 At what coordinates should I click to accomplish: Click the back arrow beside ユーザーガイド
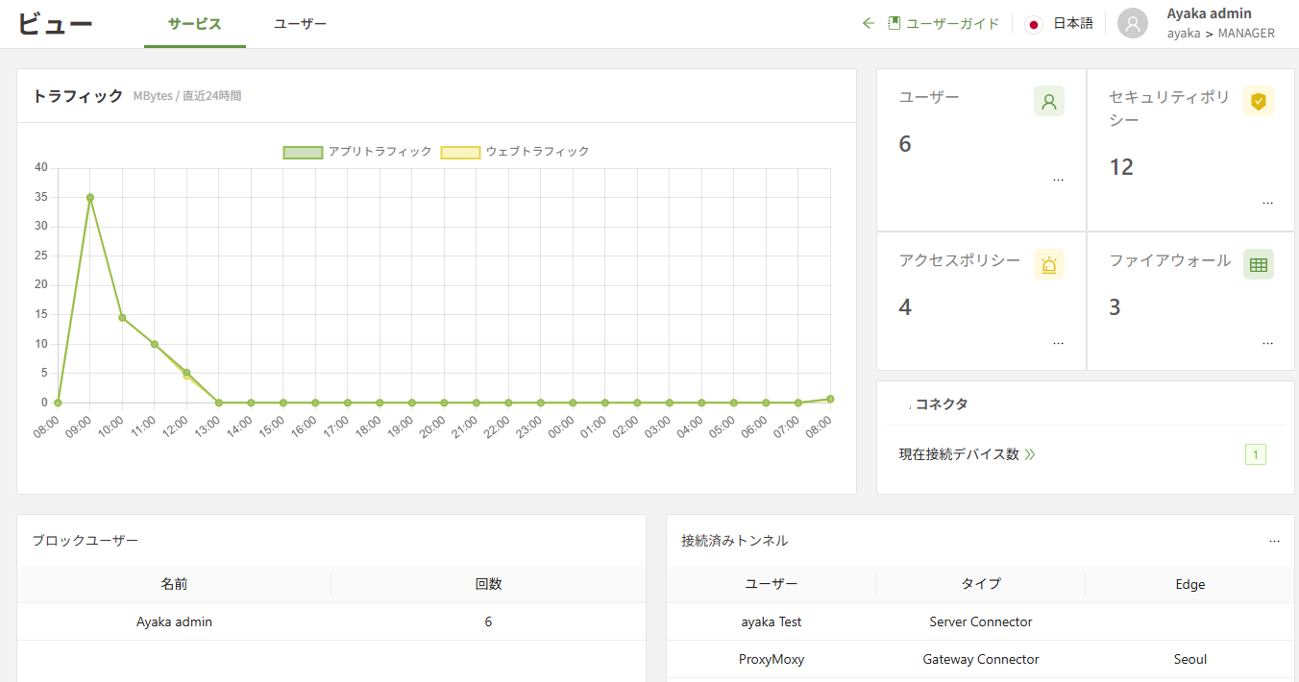pyautogui.click(x=868, y=22)
